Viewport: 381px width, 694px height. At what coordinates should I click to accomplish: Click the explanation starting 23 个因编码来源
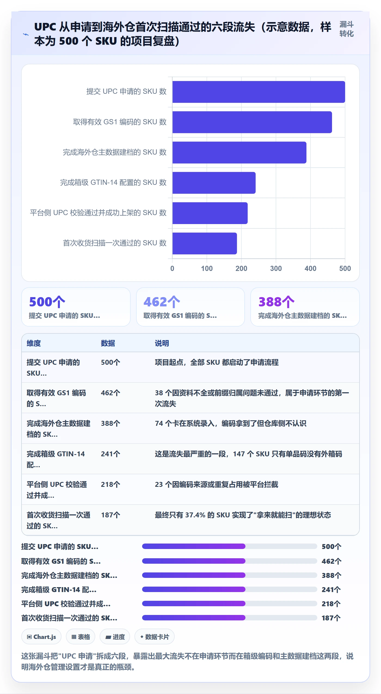pyautogui.click(x=216, y=484)
